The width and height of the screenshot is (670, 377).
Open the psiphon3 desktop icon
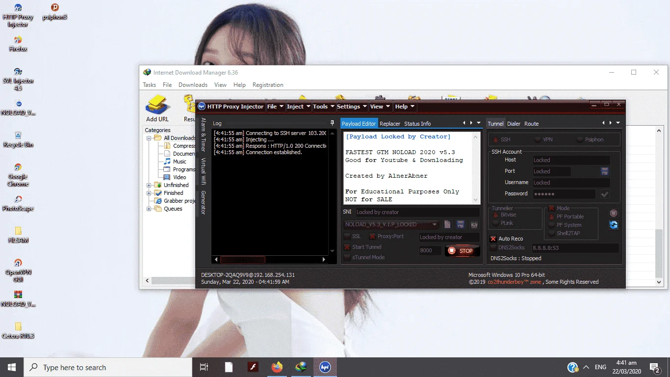click(x=55, y=12)
